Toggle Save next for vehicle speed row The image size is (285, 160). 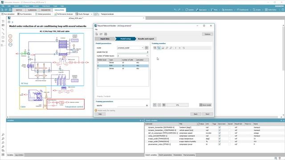point(220,130)
